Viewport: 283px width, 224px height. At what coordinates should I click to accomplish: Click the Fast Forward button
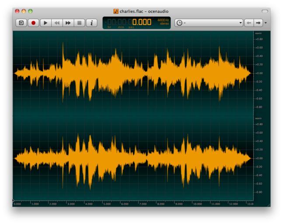pos(68,23)
